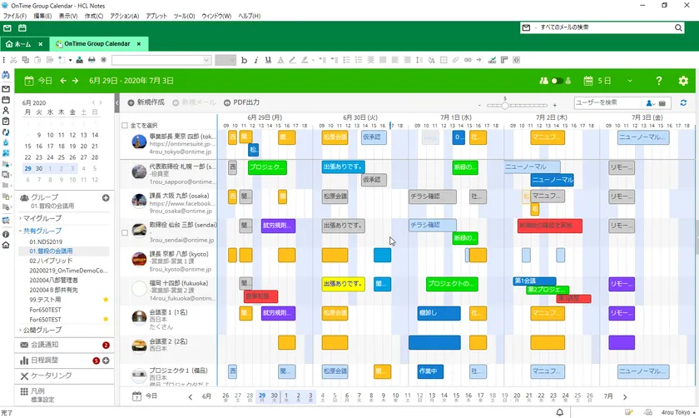Select day 24 in mini calendar
Viewport: 699px width, 418px height.
tap(50, 157)
